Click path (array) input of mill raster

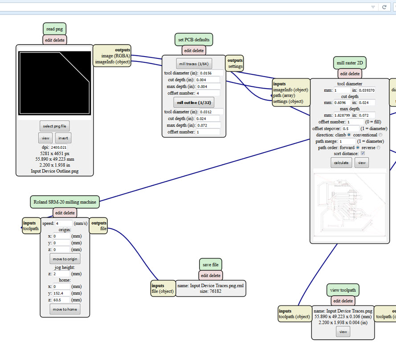[284, 95]
